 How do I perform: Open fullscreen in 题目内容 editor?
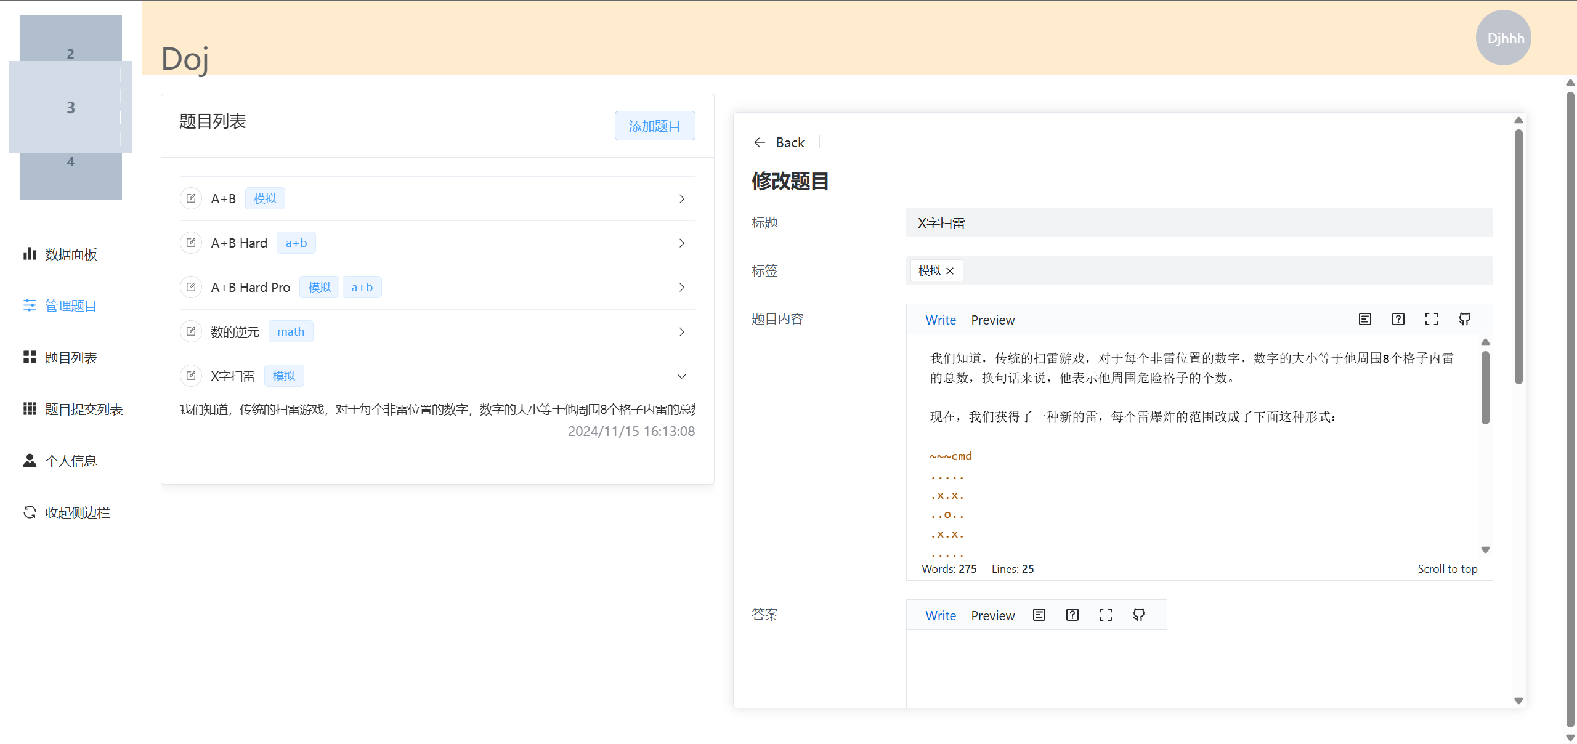pos(1431,319)
